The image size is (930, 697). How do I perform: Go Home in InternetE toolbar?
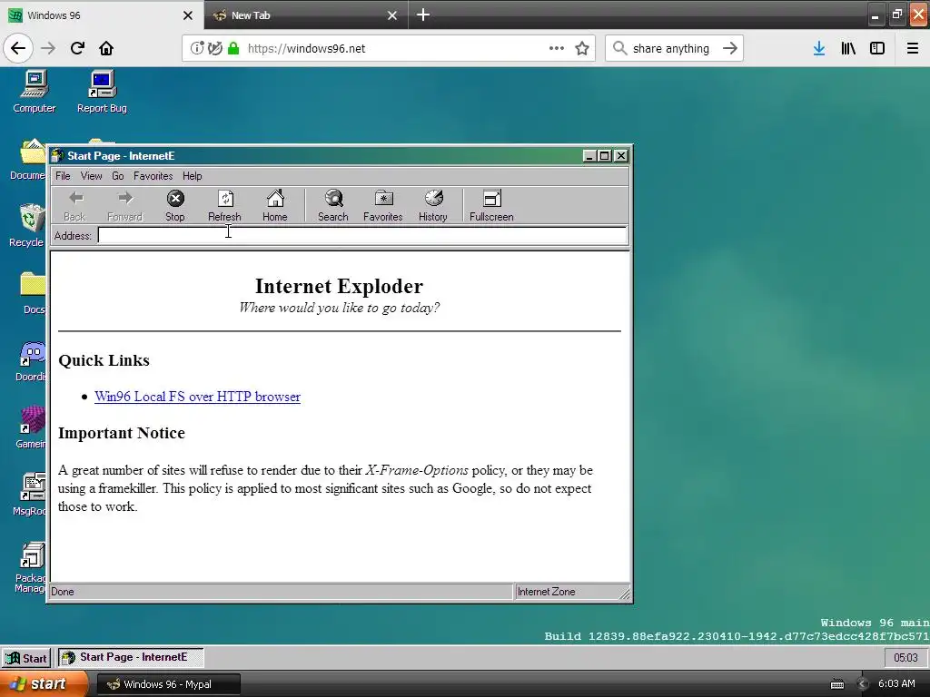pos(275,206)
